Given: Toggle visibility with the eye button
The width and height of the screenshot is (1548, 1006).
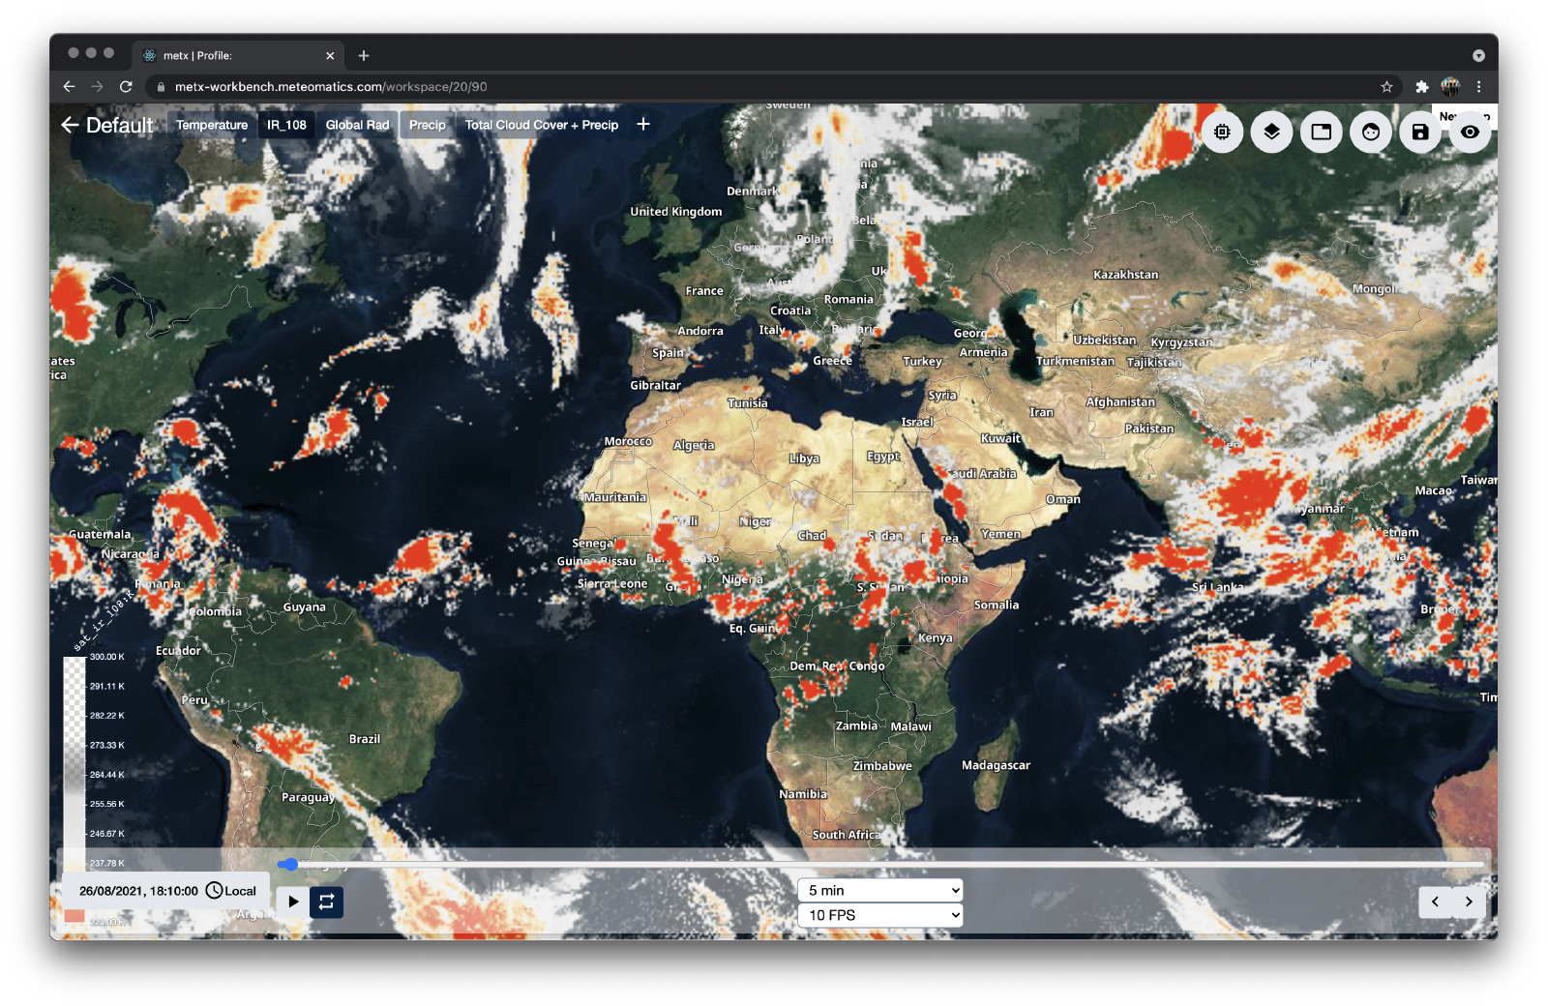Looking at the screenshot, I should [1470, 132].
